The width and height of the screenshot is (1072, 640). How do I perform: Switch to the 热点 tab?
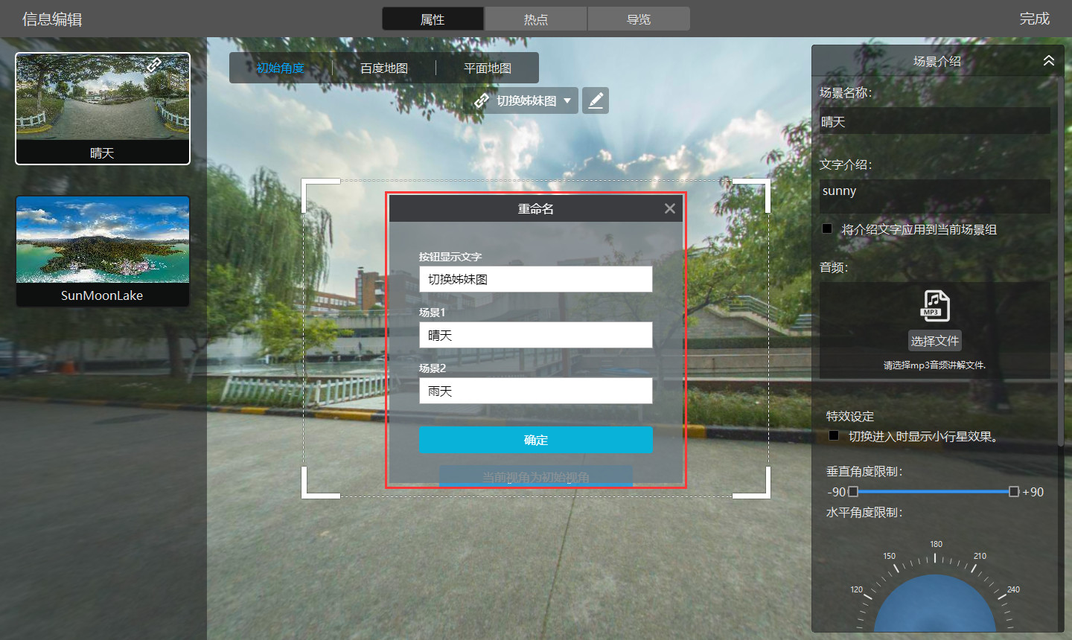point(535,19)
